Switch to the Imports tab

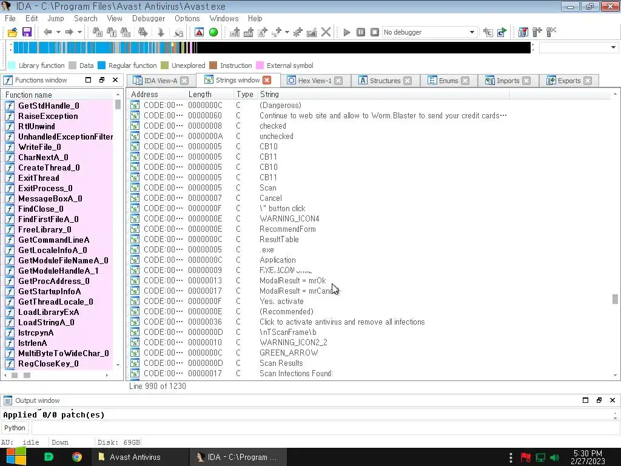(508, 81)
